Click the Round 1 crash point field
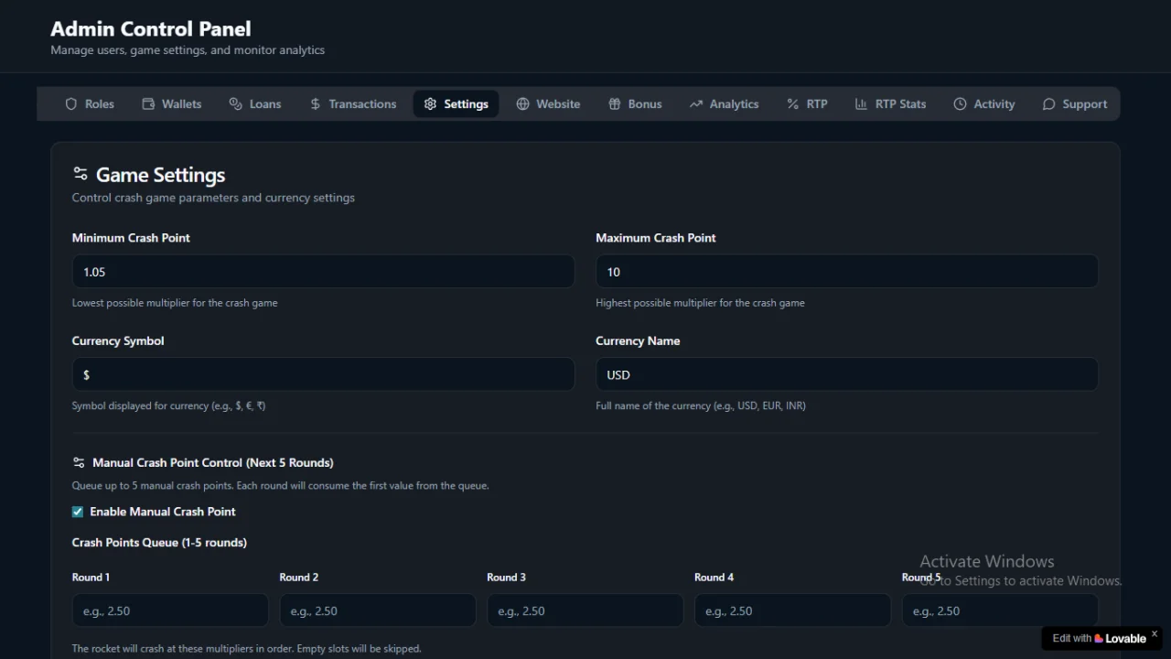 tap(170, 610)
